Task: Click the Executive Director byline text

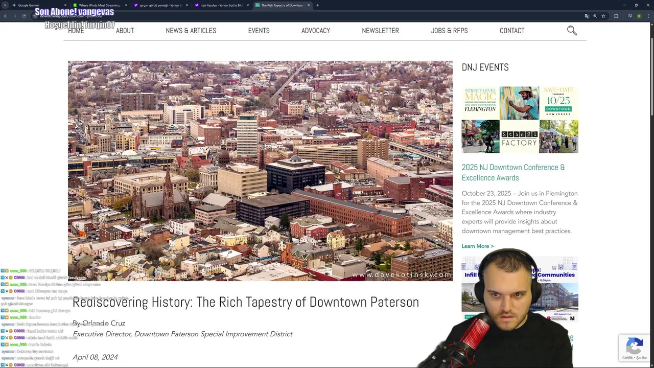Action: (x=182, y=334)
